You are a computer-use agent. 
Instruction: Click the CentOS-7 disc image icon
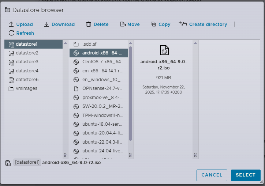coord(76,62)
